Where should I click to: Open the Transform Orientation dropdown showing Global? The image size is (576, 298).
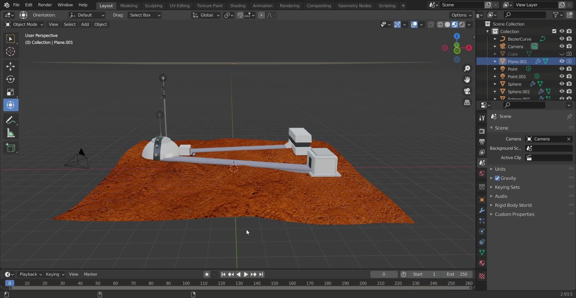[206, 15]
